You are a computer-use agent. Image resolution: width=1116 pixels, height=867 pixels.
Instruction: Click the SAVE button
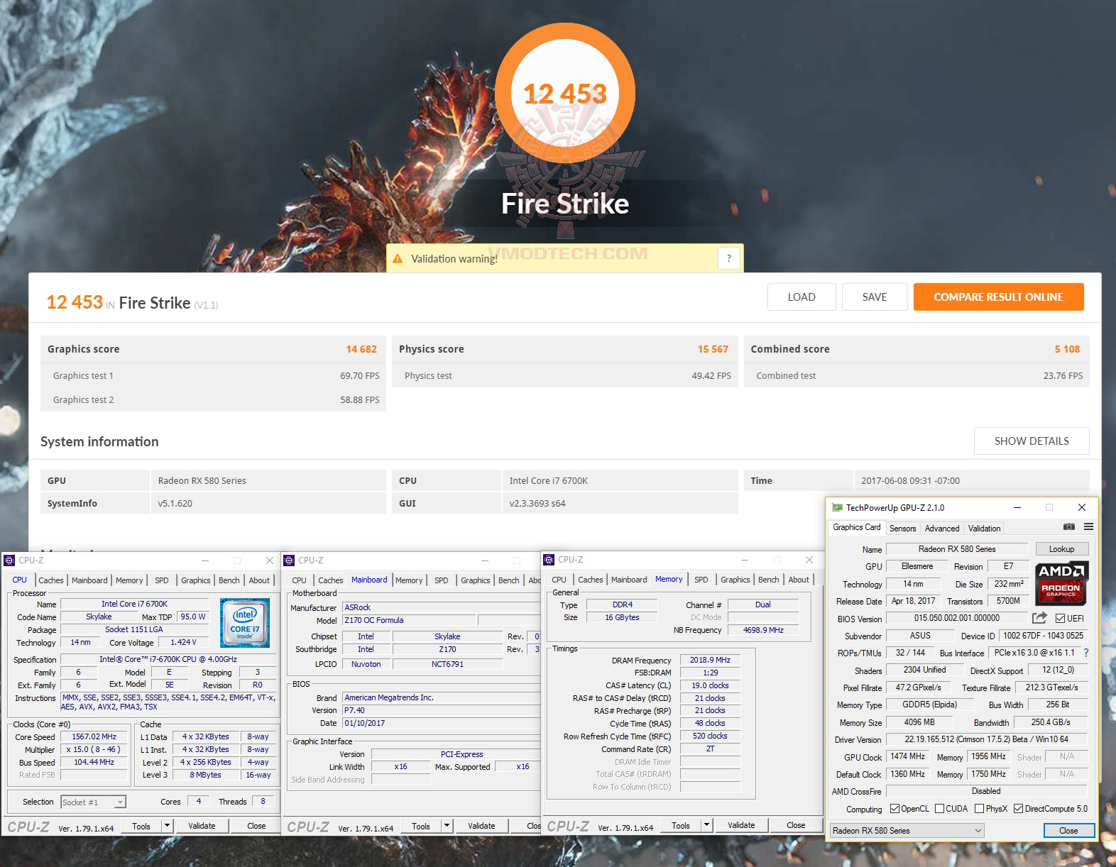click(x=875, y=297)
